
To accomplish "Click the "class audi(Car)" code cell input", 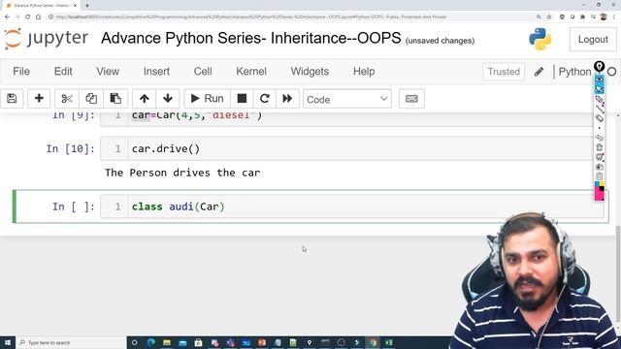I will [x=352, y=206].
